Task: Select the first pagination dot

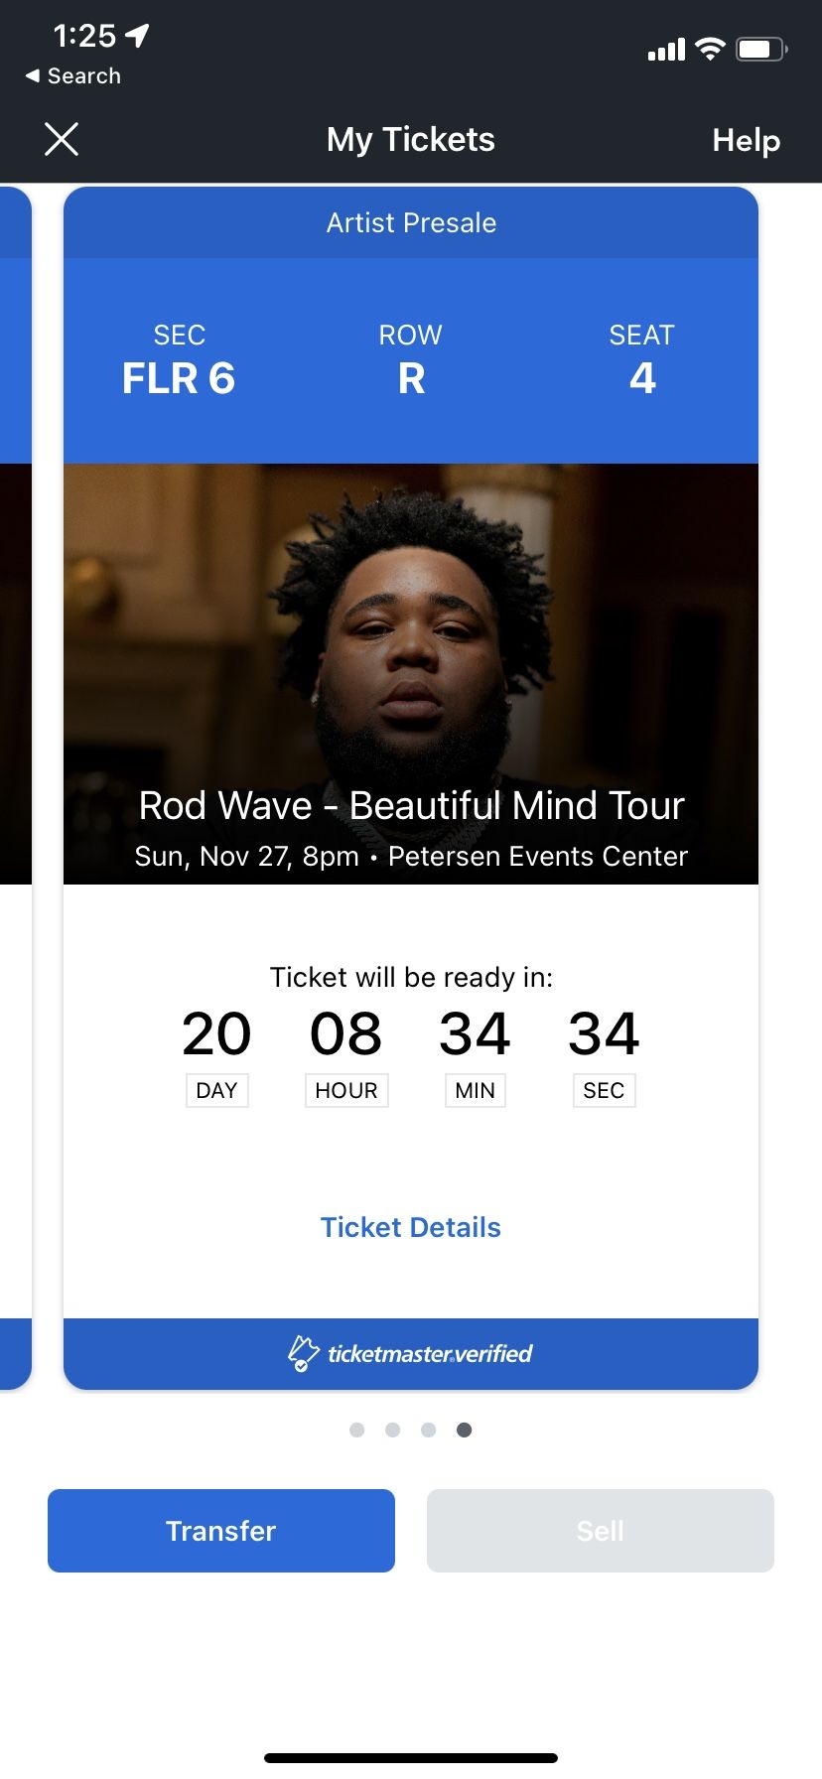Action: [357, 1430]
